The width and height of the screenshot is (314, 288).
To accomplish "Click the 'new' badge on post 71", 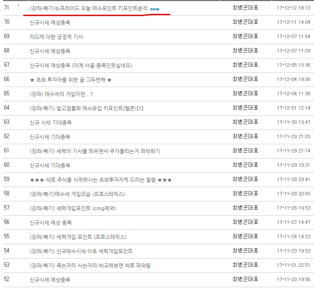I will pos(155,9).
